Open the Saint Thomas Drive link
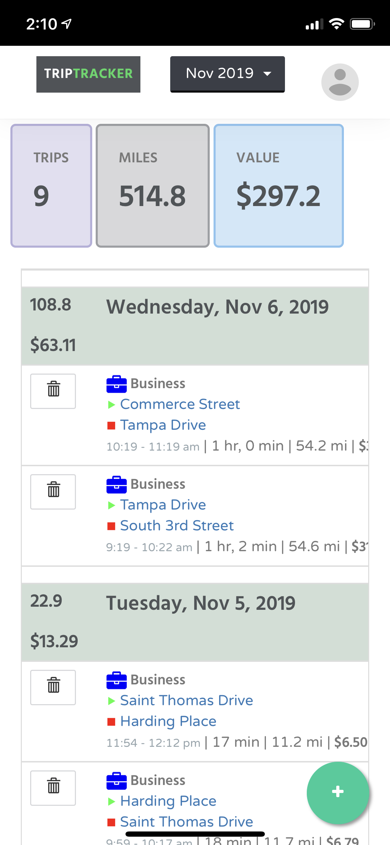Screen dimensions: 390x845 point(186,700)
